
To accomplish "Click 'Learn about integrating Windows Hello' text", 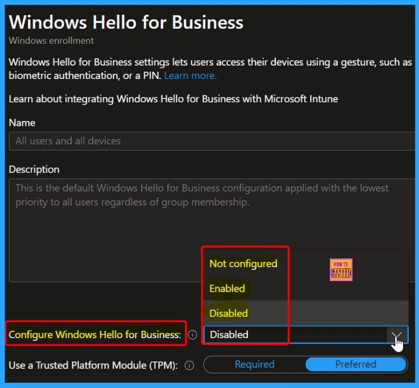I will (x=173, y=99).
